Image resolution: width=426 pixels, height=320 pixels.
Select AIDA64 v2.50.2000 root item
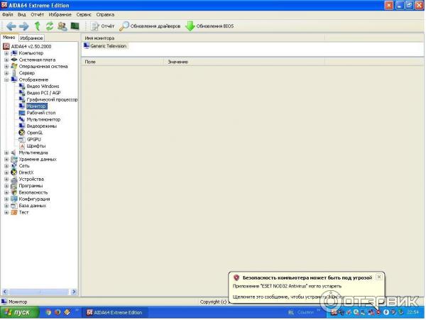(x=31, y=46)
